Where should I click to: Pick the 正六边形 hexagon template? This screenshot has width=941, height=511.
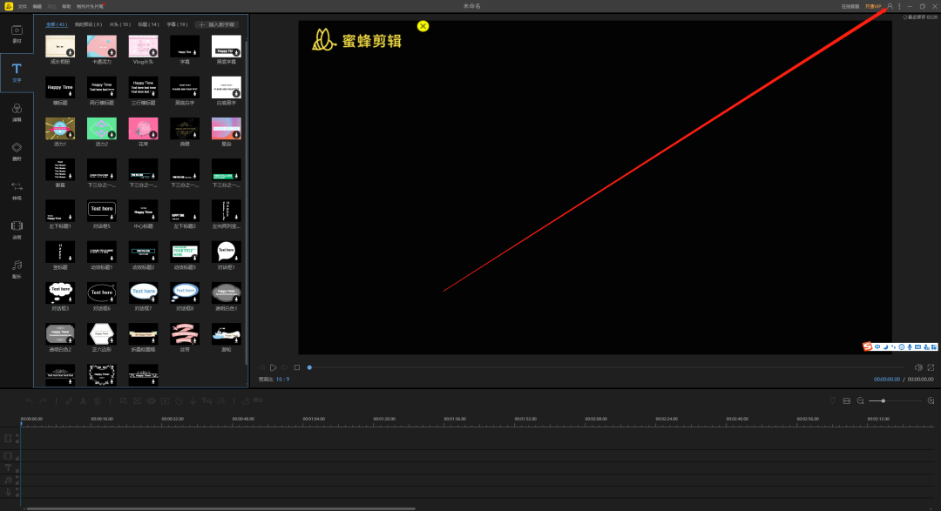click(x=101, y=334)
